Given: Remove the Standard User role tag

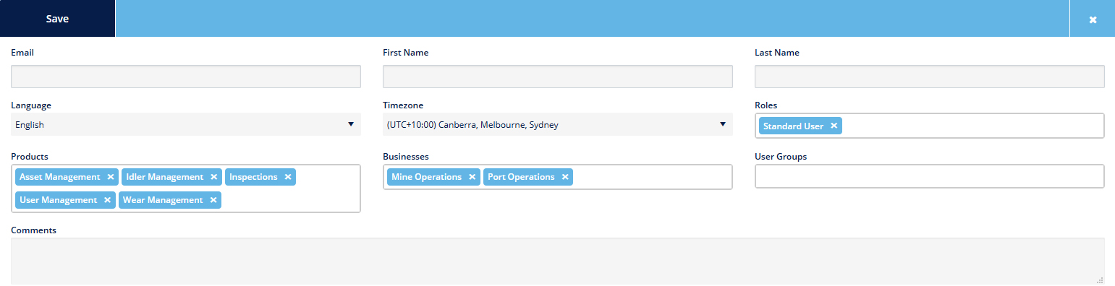Looking at the screenshot, I should [x=834, y=126].
